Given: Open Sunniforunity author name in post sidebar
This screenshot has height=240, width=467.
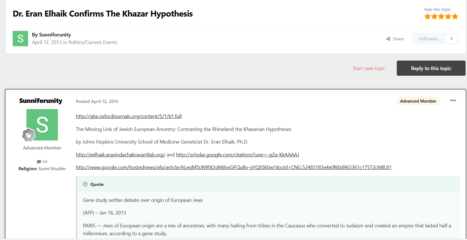Looking at the screenshot, I should click(x=41, y=101).
